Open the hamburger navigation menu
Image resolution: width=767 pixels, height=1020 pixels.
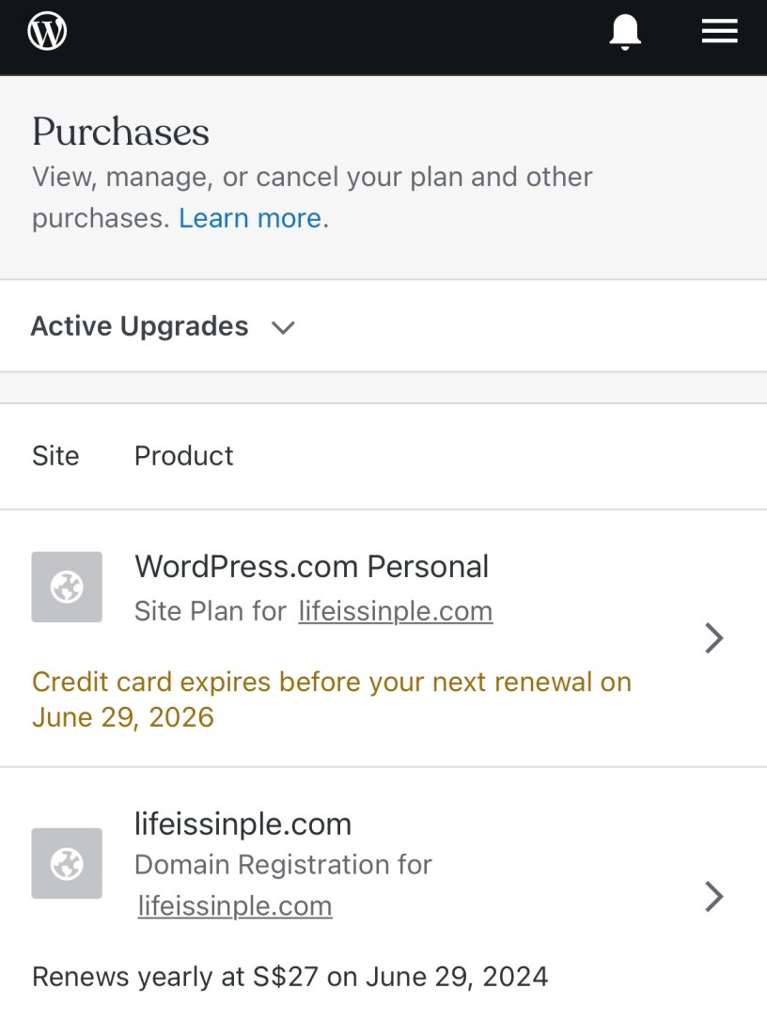719,32
